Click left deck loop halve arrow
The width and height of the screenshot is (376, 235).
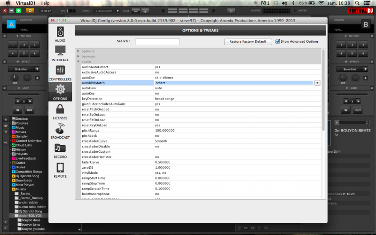coord(17,101)
